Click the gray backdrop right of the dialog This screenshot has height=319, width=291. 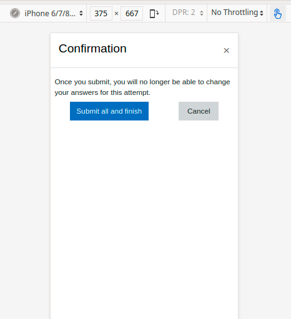click(264, 167)
